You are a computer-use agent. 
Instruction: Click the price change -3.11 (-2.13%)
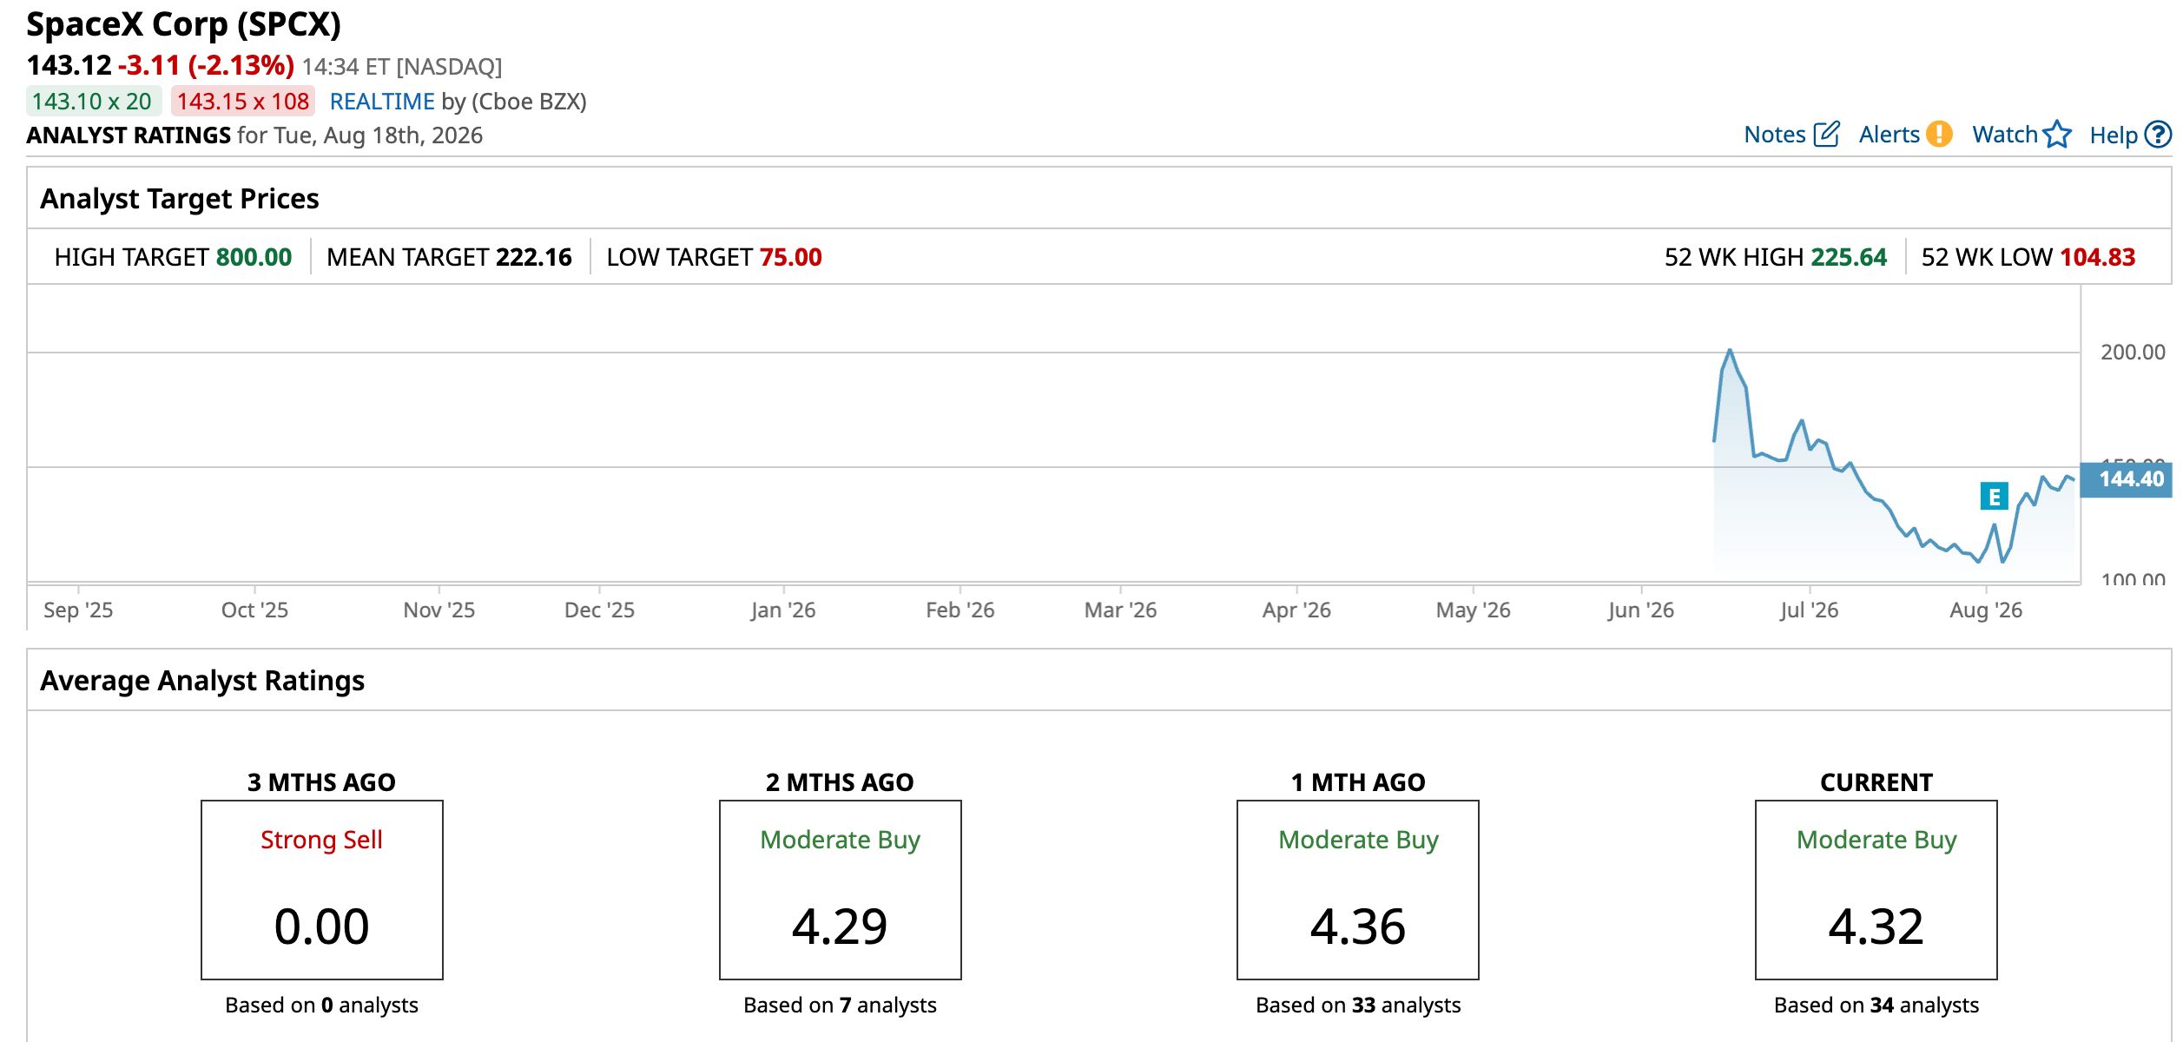point(207,65)
